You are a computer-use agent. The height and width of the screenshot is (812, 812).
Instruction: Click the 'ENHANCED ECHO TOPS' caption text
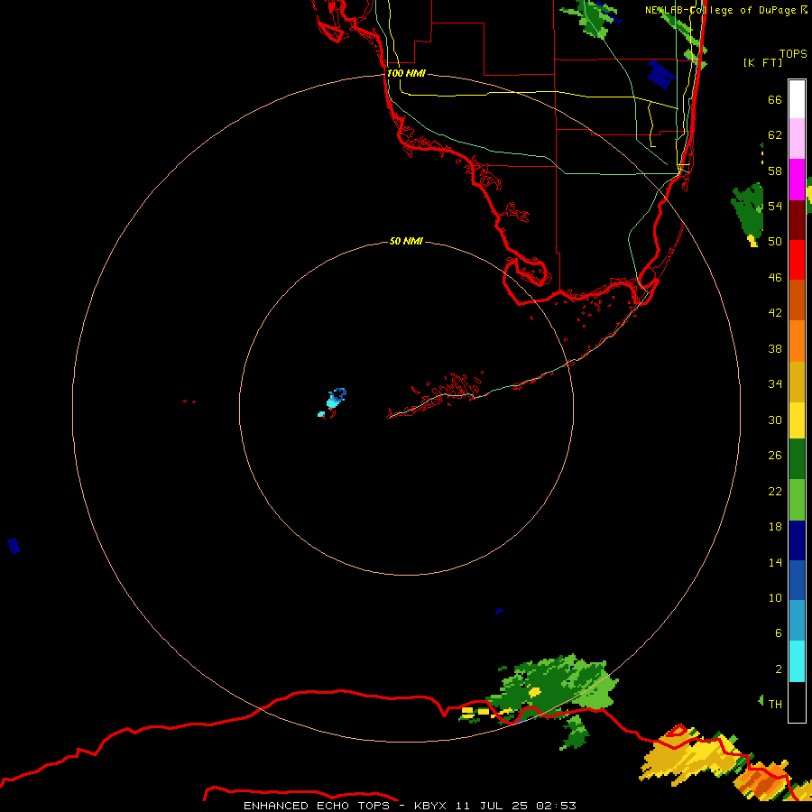[317, 806]
